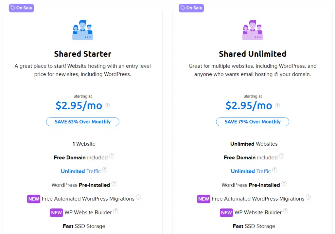
Task: Show the Free Domain info icon under Shared Unlimited
Action: pos(282,156)
